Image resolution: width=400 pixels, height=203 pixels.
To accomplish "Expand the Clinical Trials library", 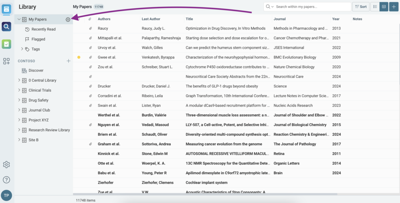I will pyautogui.click(x=19, y=90).
